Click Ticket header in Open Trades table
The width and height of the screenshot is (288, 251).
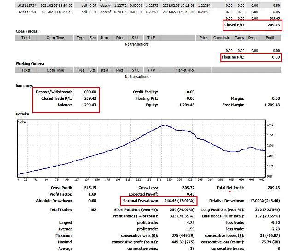[26, 38]
